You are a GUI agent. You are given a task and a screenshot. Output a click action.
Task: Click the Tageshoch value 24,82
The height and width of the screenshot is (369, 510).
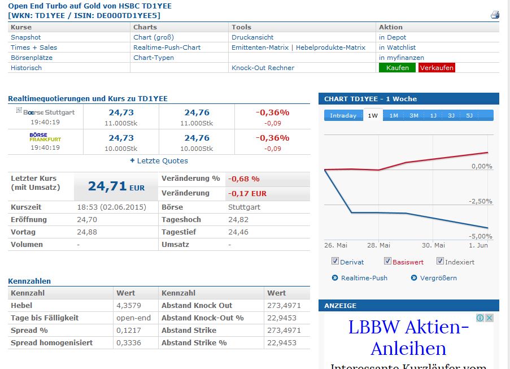pos(238,220)
